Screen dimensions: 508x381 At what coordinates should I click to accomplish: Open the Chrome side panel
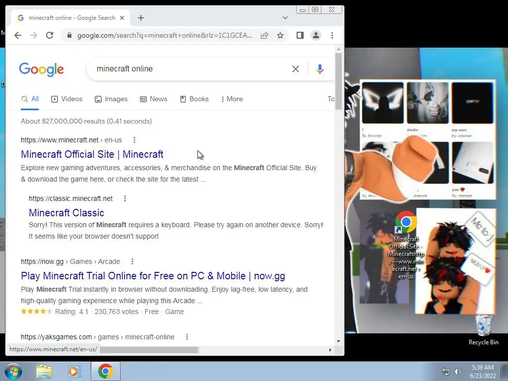(x=300, y=35)
